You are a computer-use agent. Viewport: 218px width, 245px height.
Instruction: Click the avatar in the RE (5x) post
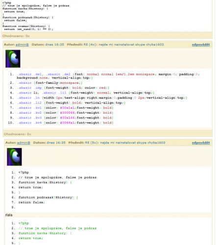(14, 157)
